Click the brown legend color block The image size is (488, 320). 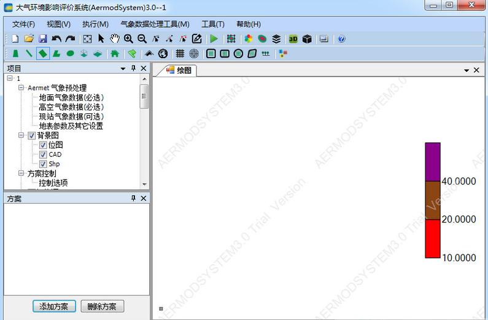coord(433,200)
